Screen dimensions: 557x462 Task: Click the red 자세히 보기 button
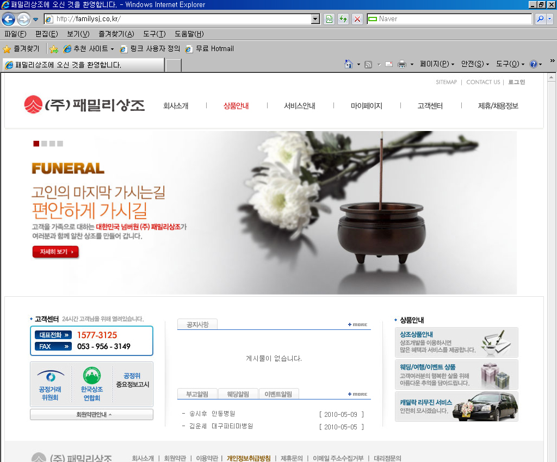point(55,252)
